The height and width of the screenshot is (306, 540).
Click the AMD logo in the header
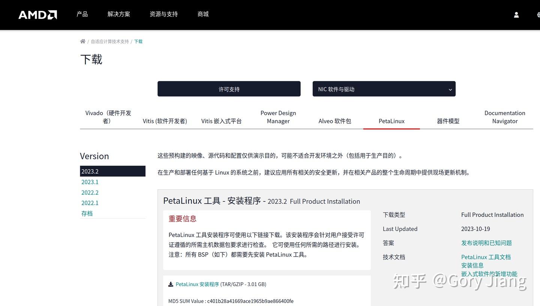click(37, 14)
